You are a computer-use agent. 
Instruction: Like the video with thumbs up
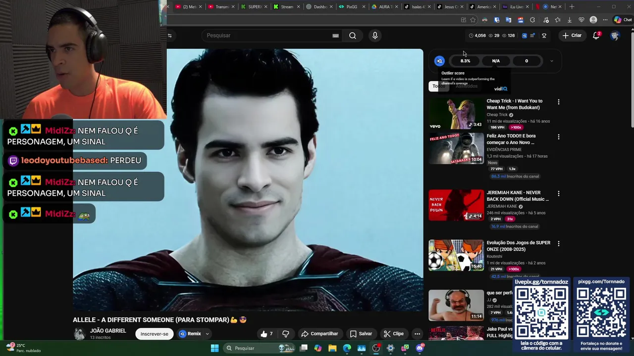pos(267,334)
